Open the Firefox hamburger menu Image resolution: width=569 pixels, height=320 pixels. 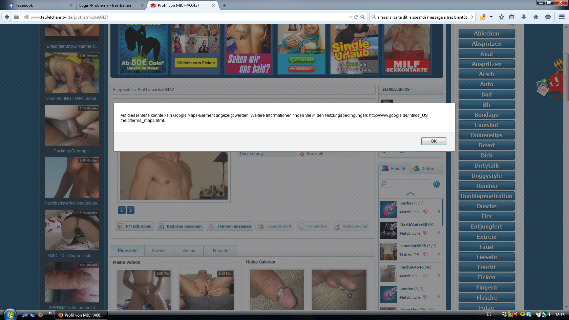[562, 17]
